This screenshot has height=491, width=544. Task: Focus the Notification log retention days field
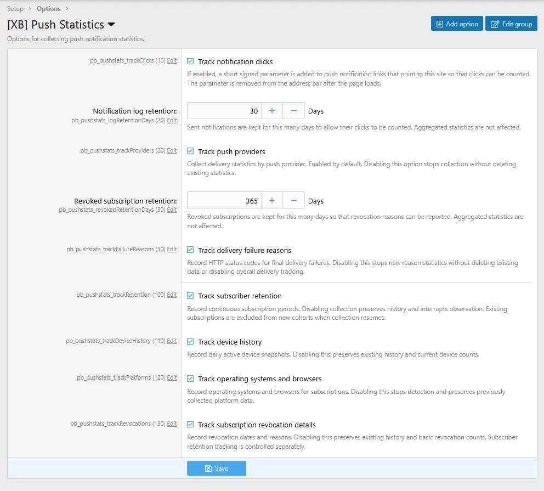[x=224, y=111]
